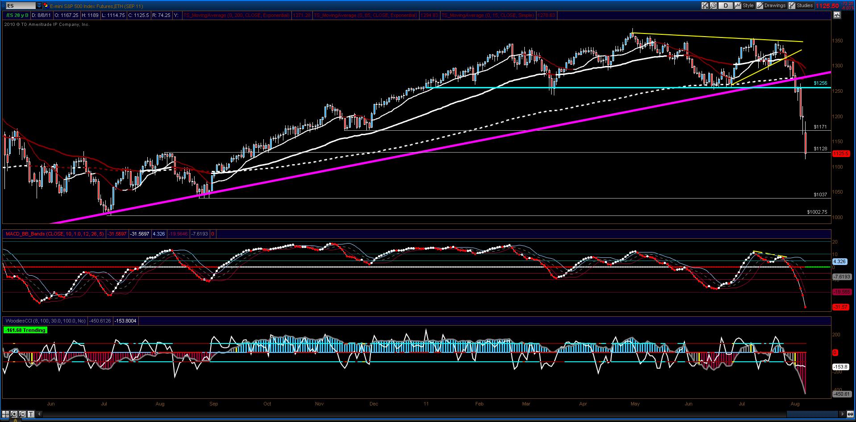Screen dimensions: 856x422
Task: Click the -31.57 MACD axis value bubble
Action: [x=841, y=307]
